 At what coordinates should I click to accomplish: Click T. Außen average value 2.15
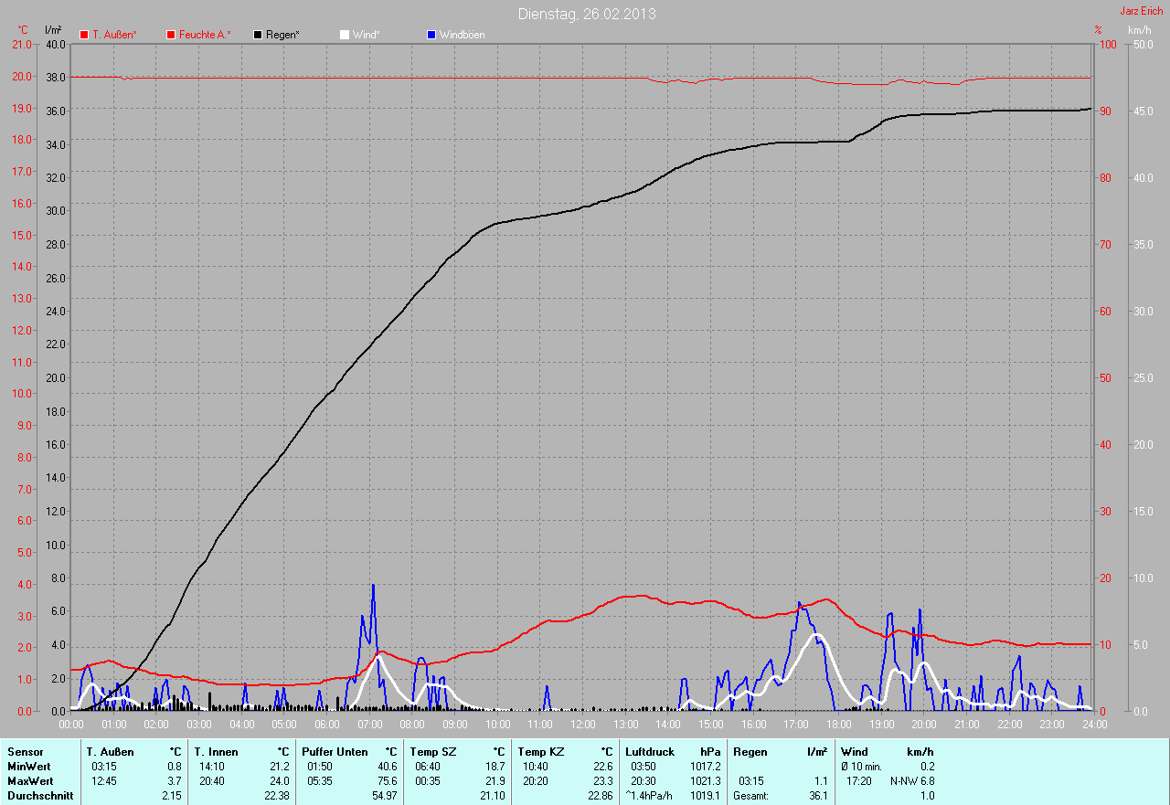click(x=171, y=796)
